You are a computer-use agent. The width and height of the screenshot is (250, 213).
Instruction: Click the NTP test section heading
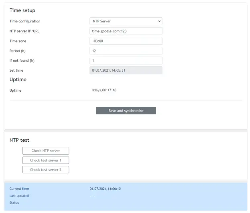click(19, 140)
